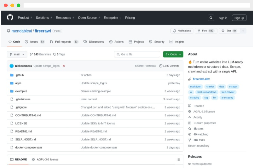This screenshot has width=253, height=168.
Task: Open the firecrawl.dev website link
Action: click(201, 79)
